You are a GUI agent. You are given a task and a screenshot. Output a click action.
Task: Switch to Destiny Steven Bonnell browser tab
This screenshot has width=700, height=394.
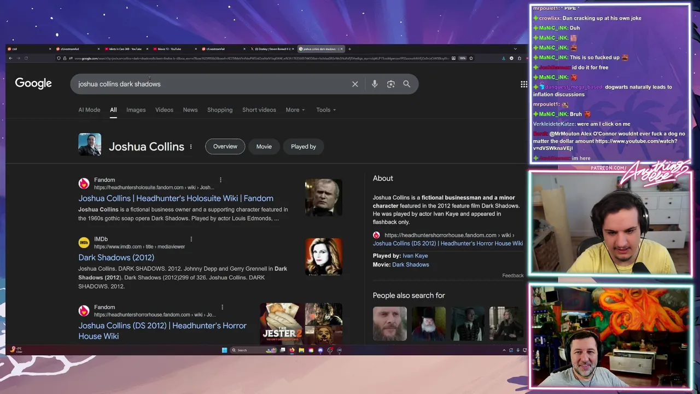click(272, 49)
